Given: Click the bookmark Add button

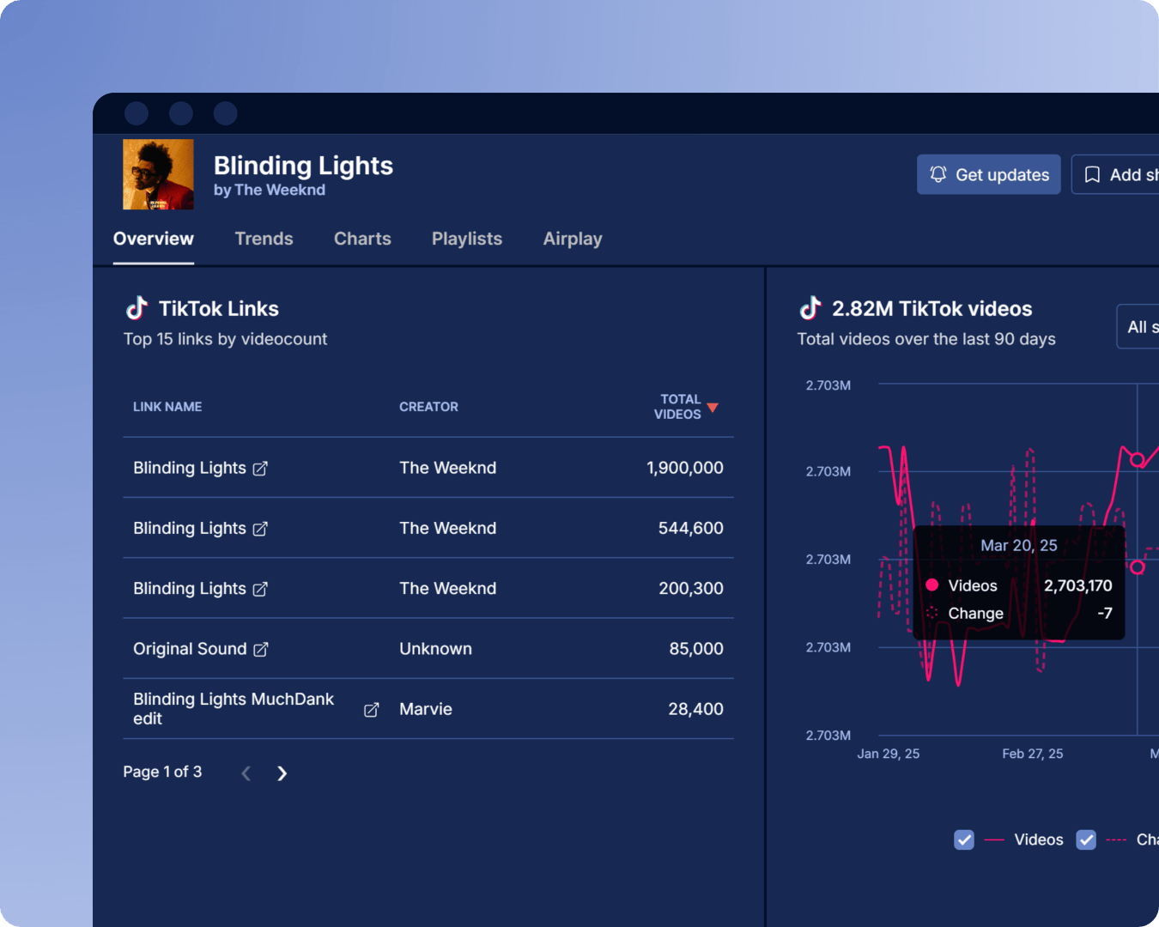Looking at the screenshot, I should (1116, 174).
